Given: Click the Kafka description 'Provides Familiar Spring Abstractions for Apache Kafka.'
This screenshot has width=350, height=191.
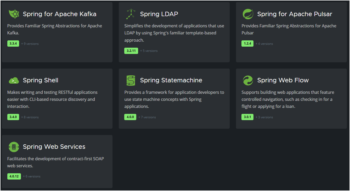Looking at the screenshot, I should click(x=55, y=29).
